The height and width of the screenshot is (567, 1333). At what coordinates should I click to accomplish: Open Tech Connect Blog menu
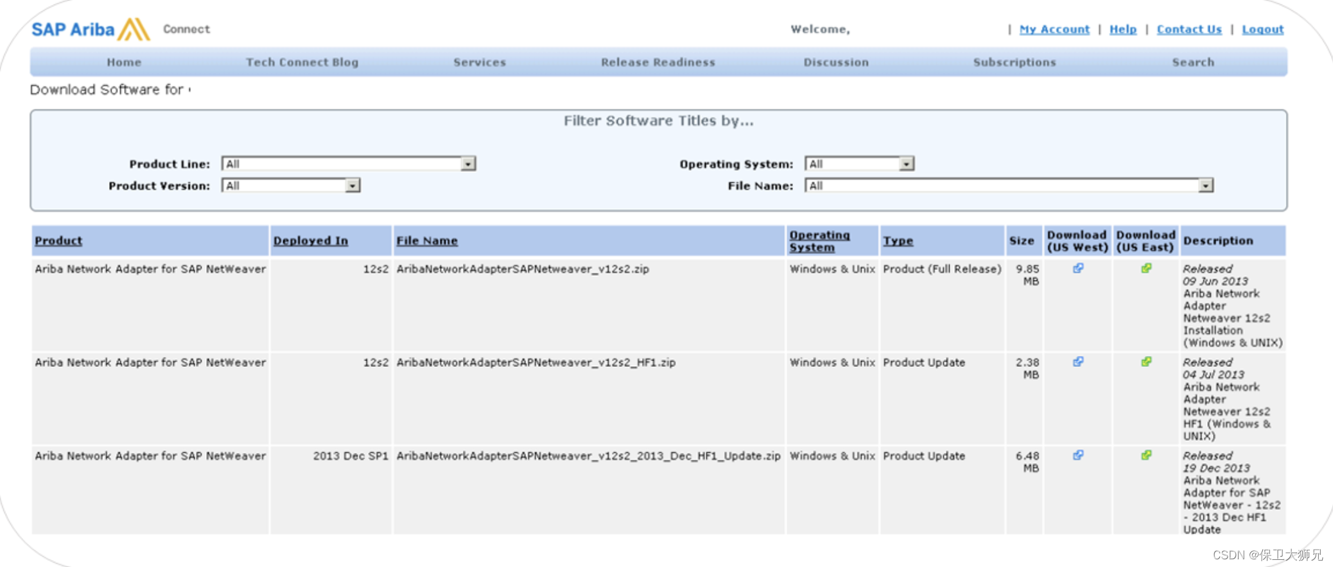302,62
